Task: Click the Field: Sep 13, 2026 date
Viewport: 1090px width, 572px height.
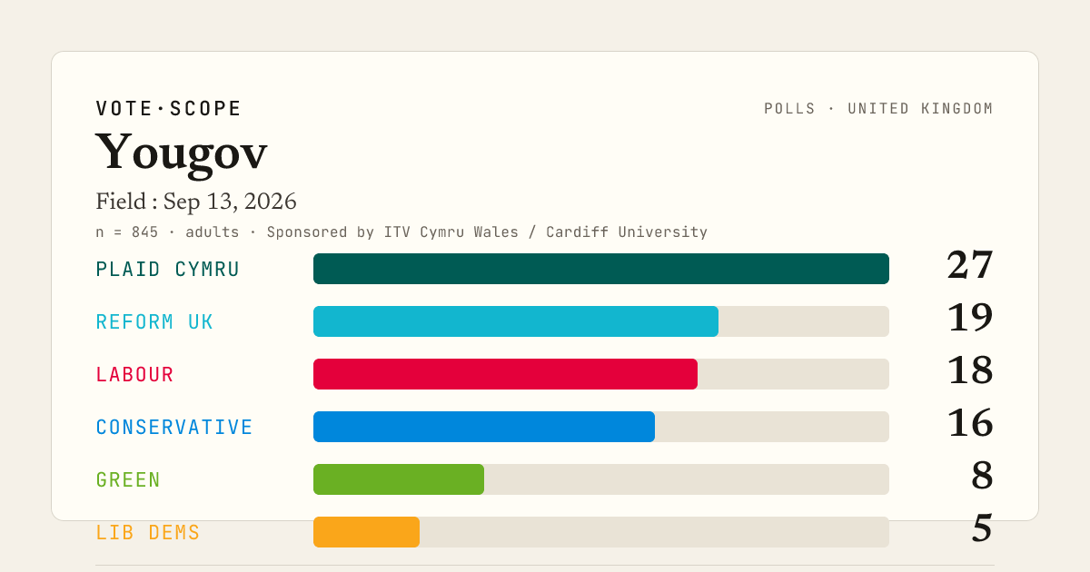Action: [196, 202]
